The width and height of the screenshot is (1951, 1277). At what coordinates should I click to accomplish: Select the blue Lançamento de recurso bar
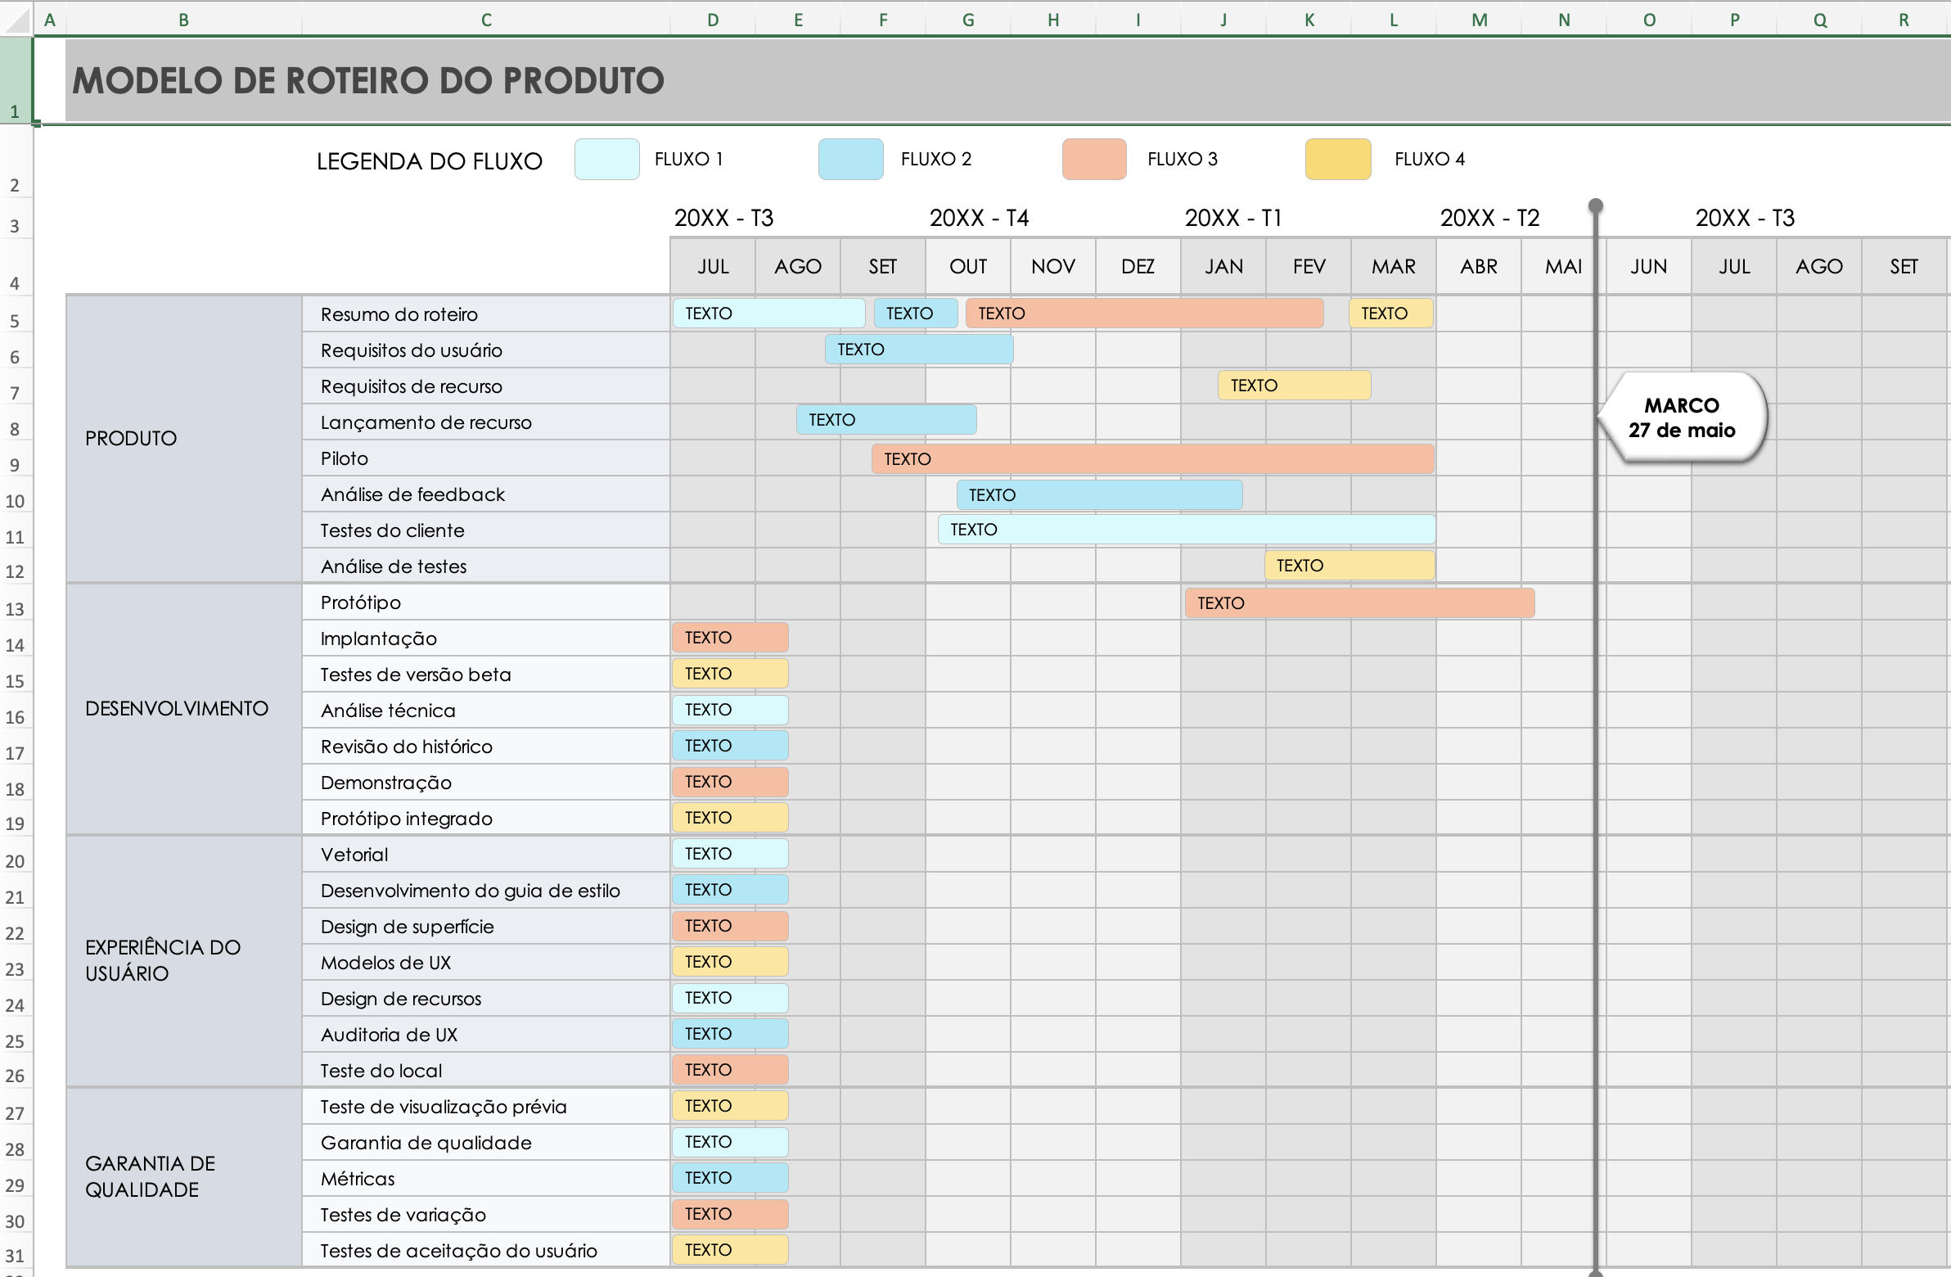[x=886, y=420]
